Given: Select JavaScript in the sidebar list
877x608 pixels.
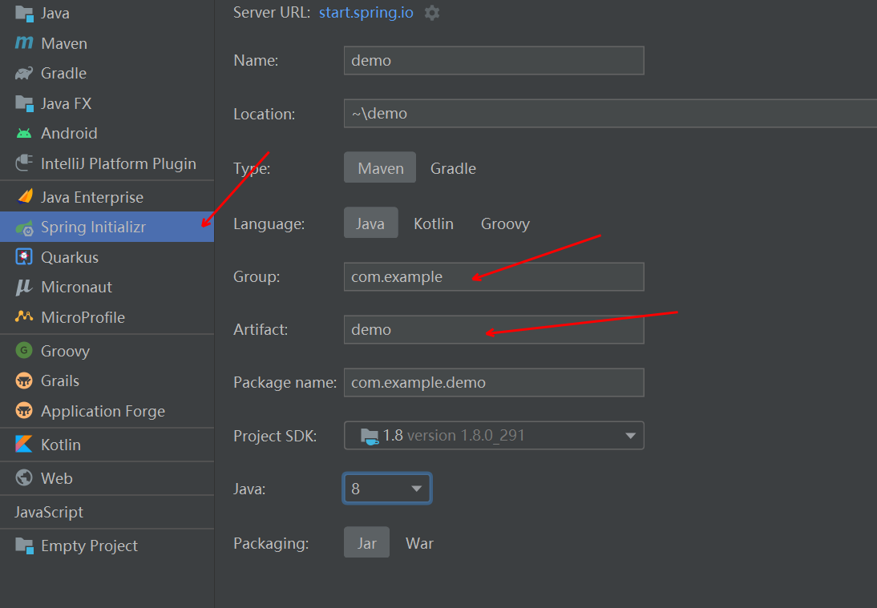Looking at the screenshot, I should [107, 512].
